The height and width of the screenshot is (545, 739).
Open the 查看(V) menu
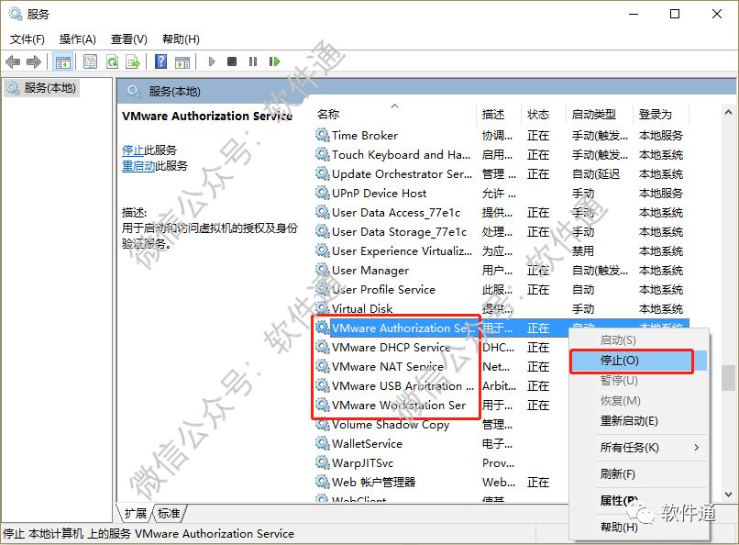click(129, 39)
